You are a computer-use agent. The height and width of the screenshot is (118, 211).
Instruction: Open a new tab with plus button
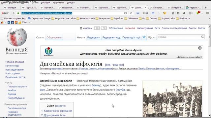point(205,8)
